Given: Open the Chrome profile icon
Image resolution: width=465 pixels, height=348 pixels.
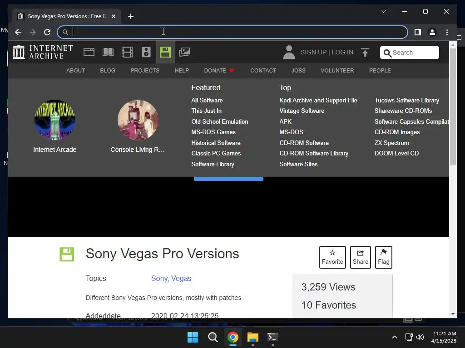Looking at the screenshot, I should tap(432, 32).
